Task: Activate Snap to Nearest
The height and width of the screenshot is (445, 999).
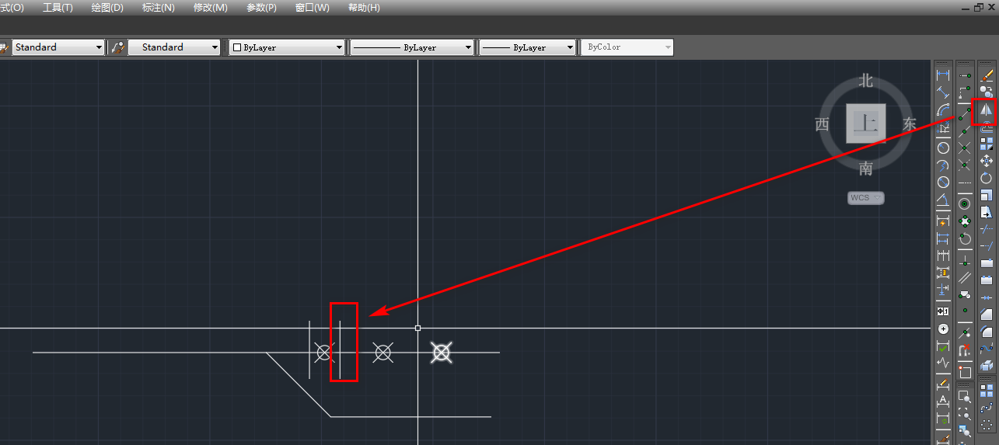Action: tap(965, 332)
